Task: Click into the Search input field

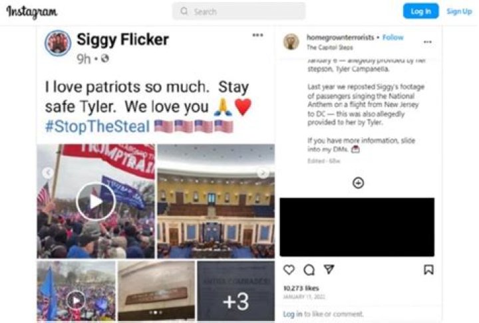Action: click(x=239, y=11)
